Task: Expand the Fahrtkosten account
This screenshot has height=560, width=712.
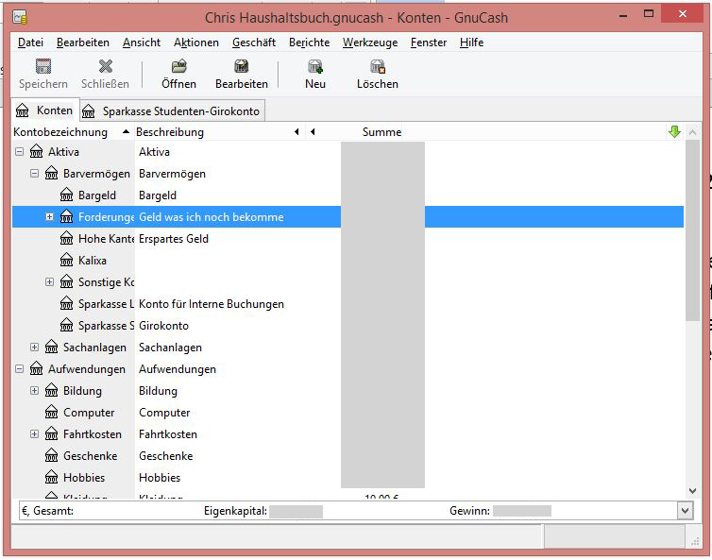Action: (34, 434)
